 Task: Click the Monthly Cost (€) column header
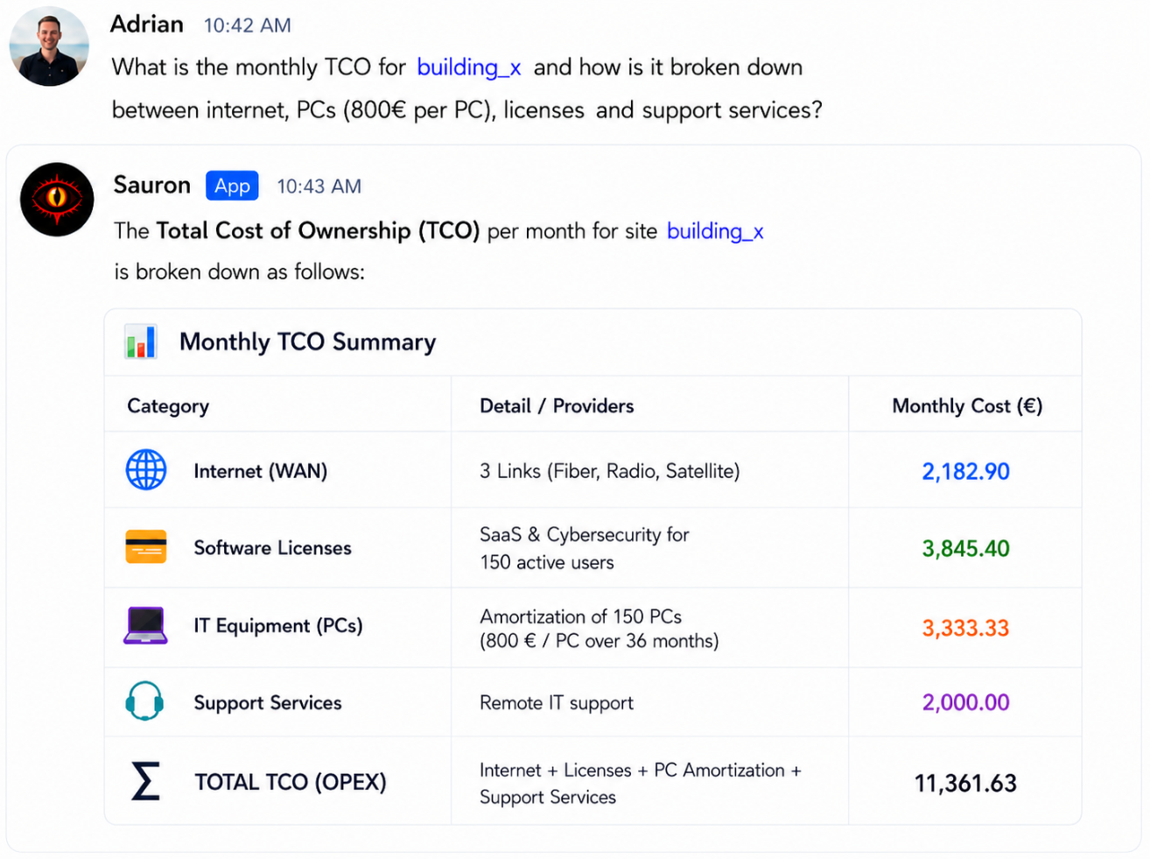pos(967,406)
